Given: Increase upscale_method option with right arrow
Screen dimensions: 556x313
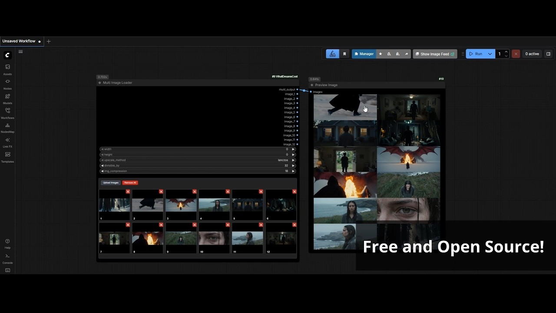Looking at the screenshot, I should 293,160.
